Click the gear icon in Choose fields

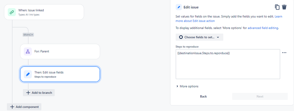pyautogui.click(x=181, y=37)
